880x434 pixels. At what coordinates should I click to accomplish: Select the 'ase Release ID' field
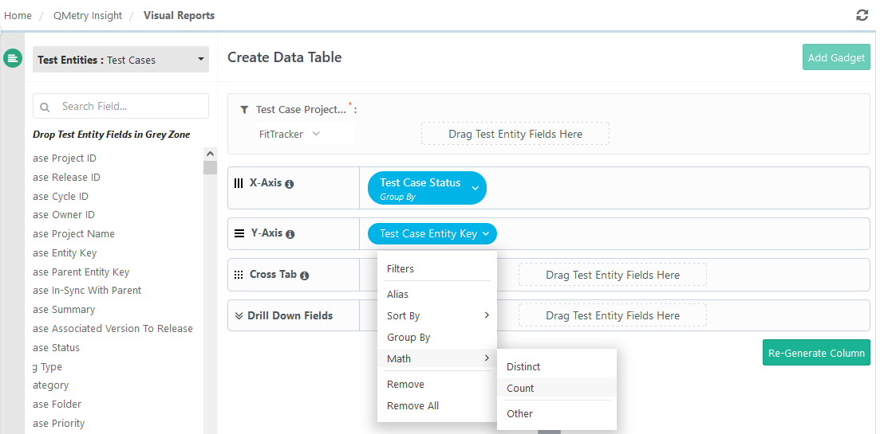tap(66, 178)
